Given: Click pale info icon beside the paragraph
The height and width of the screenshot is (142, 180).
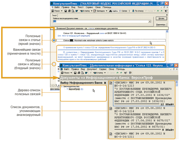Looking at the screenshot, I should pos(54,64).
